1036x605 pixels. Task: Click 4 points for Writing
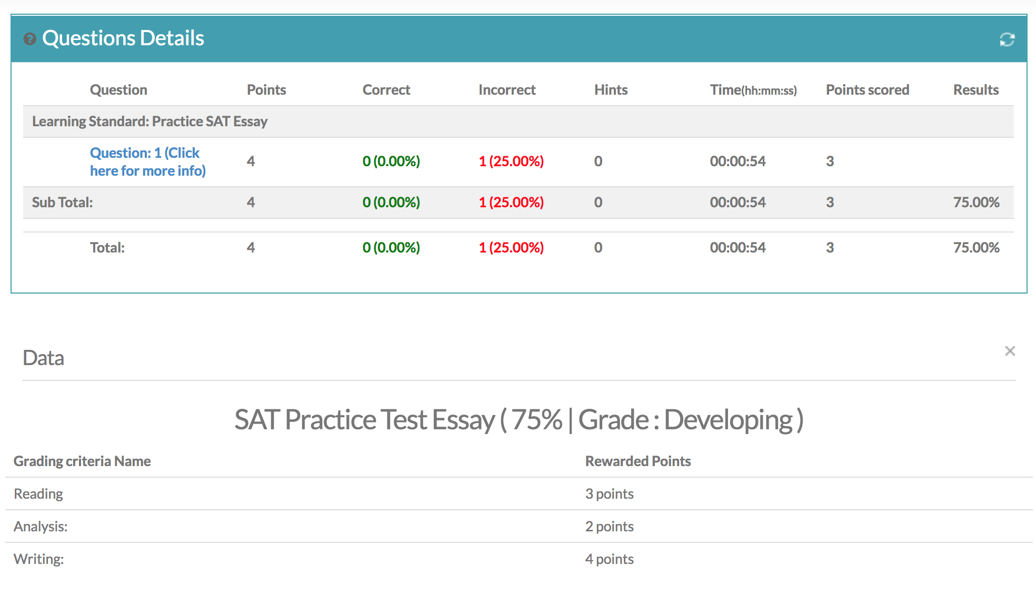click(x=610, y=559)
